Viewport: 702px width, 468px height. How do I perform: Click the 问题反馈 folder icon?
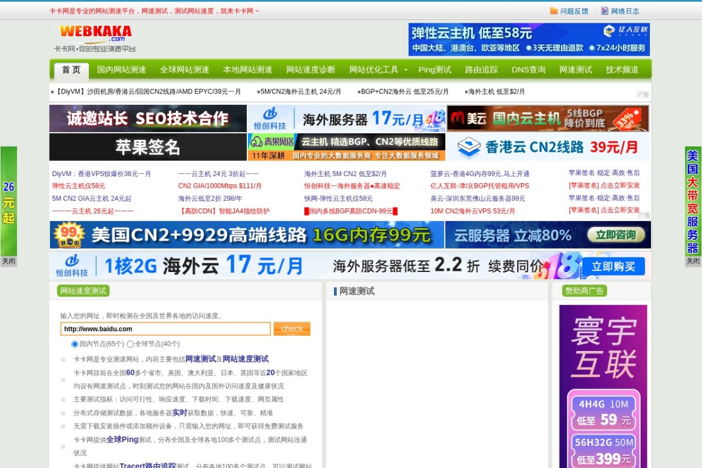(x=553, y=11)
